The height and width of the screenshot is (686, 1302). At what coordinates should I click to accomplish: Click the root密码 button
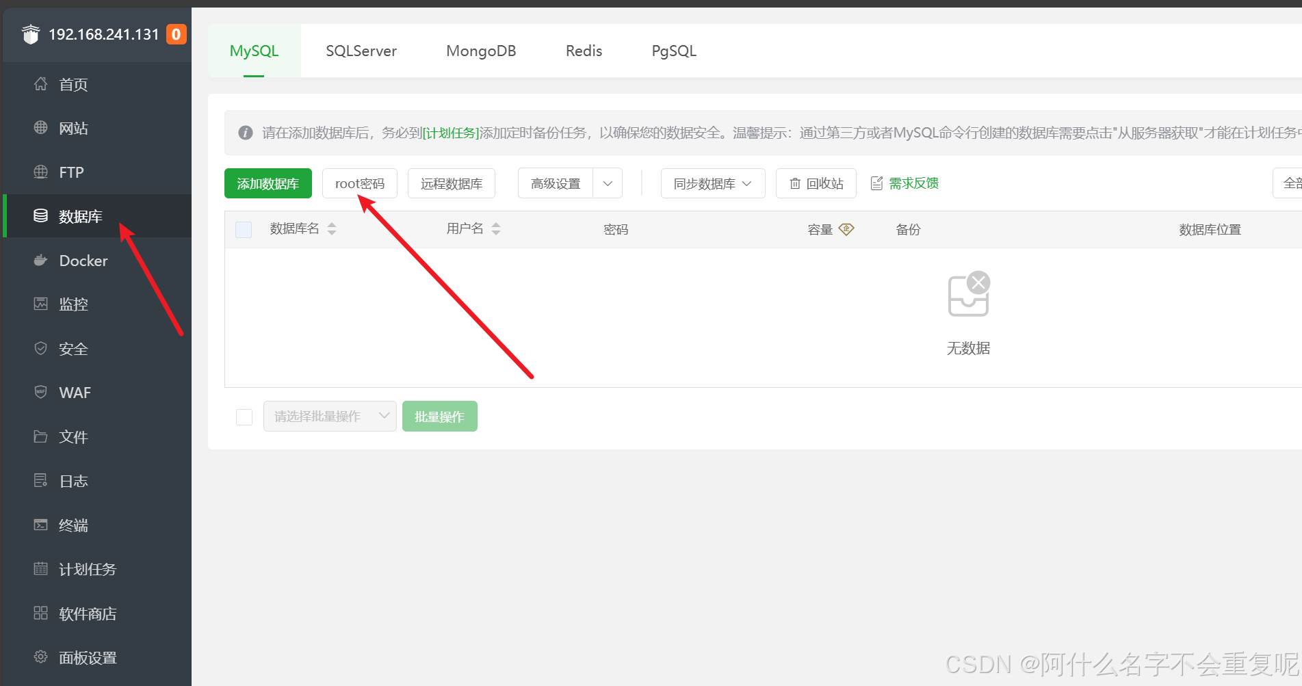(x=360, y=183)
